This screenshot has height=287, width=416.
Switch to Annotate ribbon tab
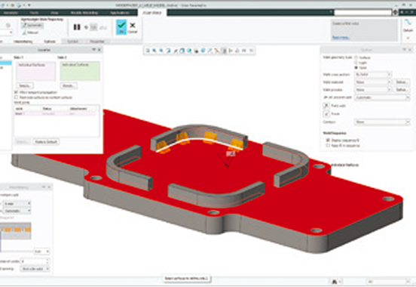click(x=11, y=13)
